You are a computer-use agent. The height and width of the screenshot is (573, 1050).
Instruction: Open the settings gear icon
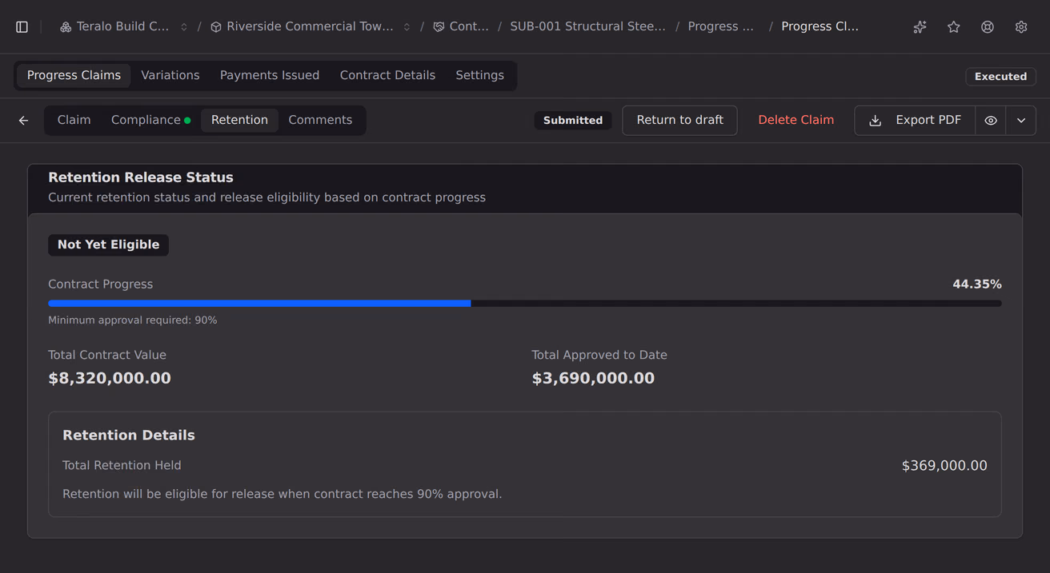pyautogui.click(x=1021, y=27)
